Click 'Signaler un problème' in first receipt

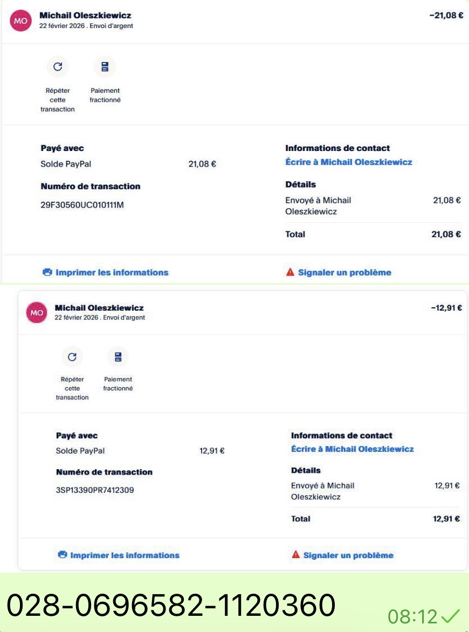(x=344, y=272)
